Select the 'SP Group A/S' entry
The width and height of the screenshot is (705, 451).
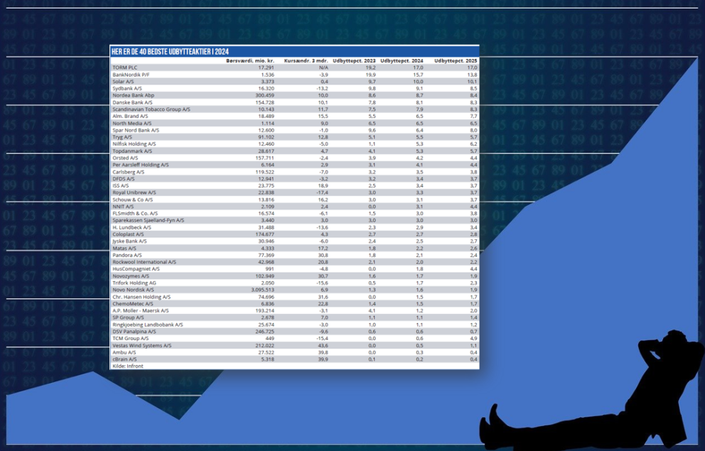128,317
